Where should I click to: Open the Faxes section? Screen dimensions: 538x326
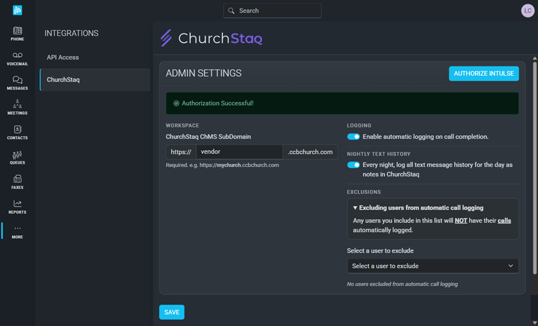point(18,182)
